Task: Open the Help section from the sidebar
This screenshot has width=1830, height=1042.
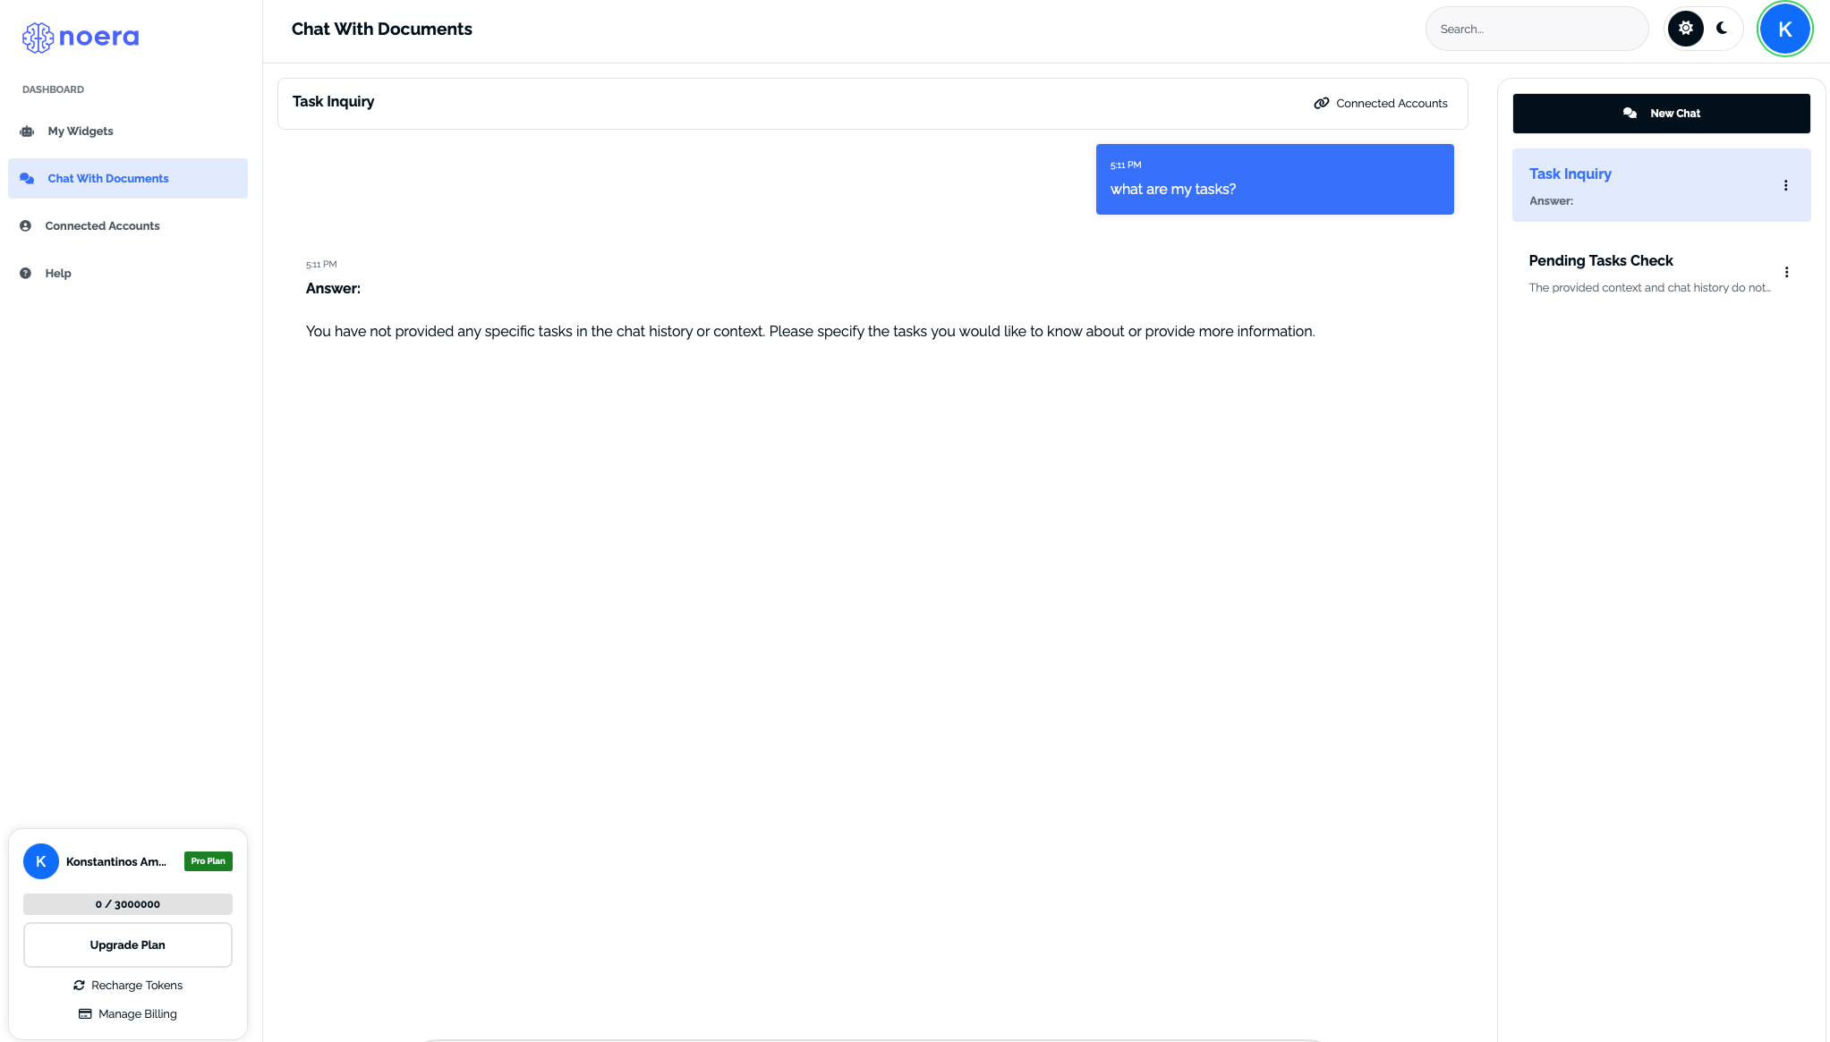Action: [x=58, y=273]
